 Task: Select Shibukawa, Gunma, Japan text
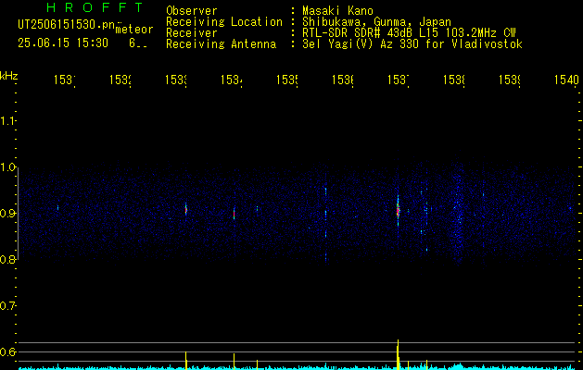click(x=376, y=22)
